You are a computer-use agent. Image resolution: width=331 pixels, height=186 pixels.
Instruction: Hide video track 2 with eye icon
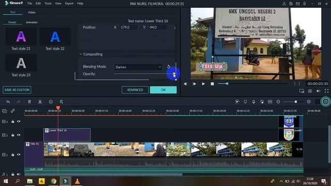point(19,135)
